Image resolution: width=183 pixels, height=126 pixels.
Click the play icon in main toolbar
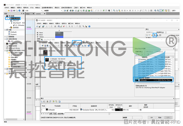pyautogui.click(x=127, y=11)
